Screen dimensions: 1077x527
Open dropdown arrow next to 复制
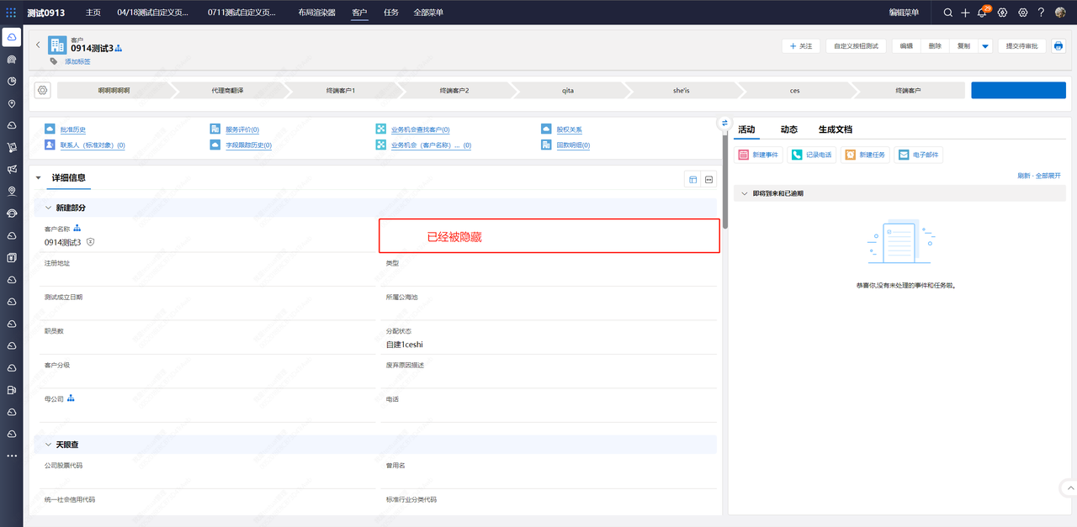point(985,46)
